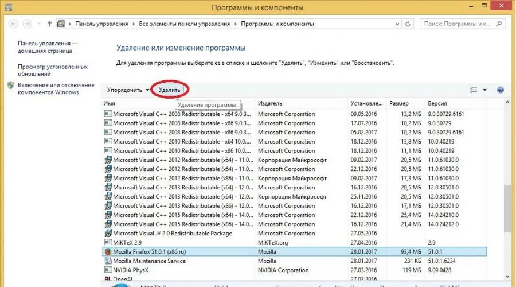
Task: Click MiKTeX.org publisher cell
Action: point(273,242)
